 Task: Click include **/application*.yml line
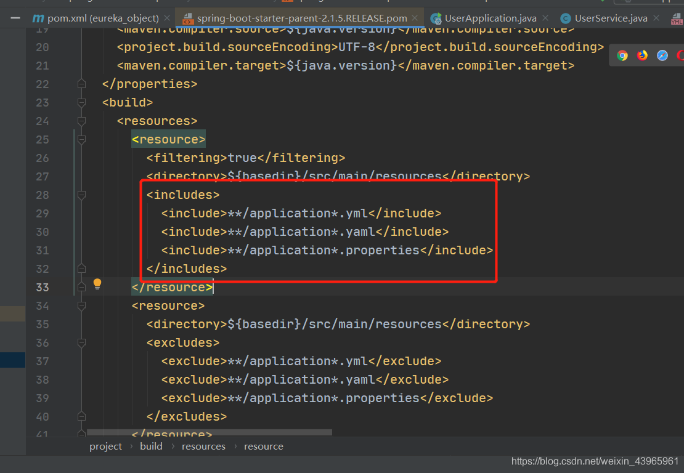click(x=301, y=213)
